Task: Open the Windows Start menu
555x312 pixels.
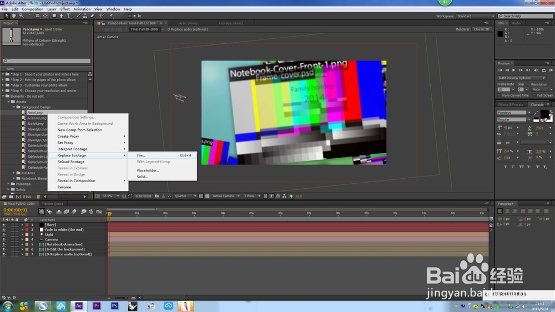Action: tap(8, 306)
